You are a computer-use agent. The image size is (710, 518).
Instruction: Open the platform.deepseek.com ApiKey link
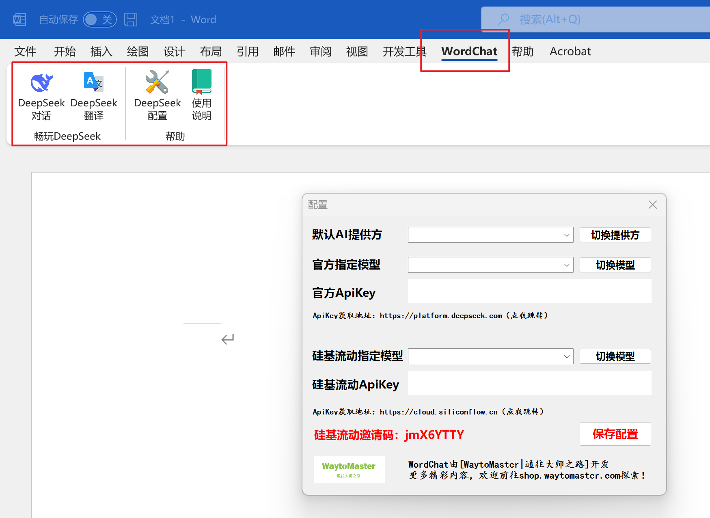coord(430,315)
